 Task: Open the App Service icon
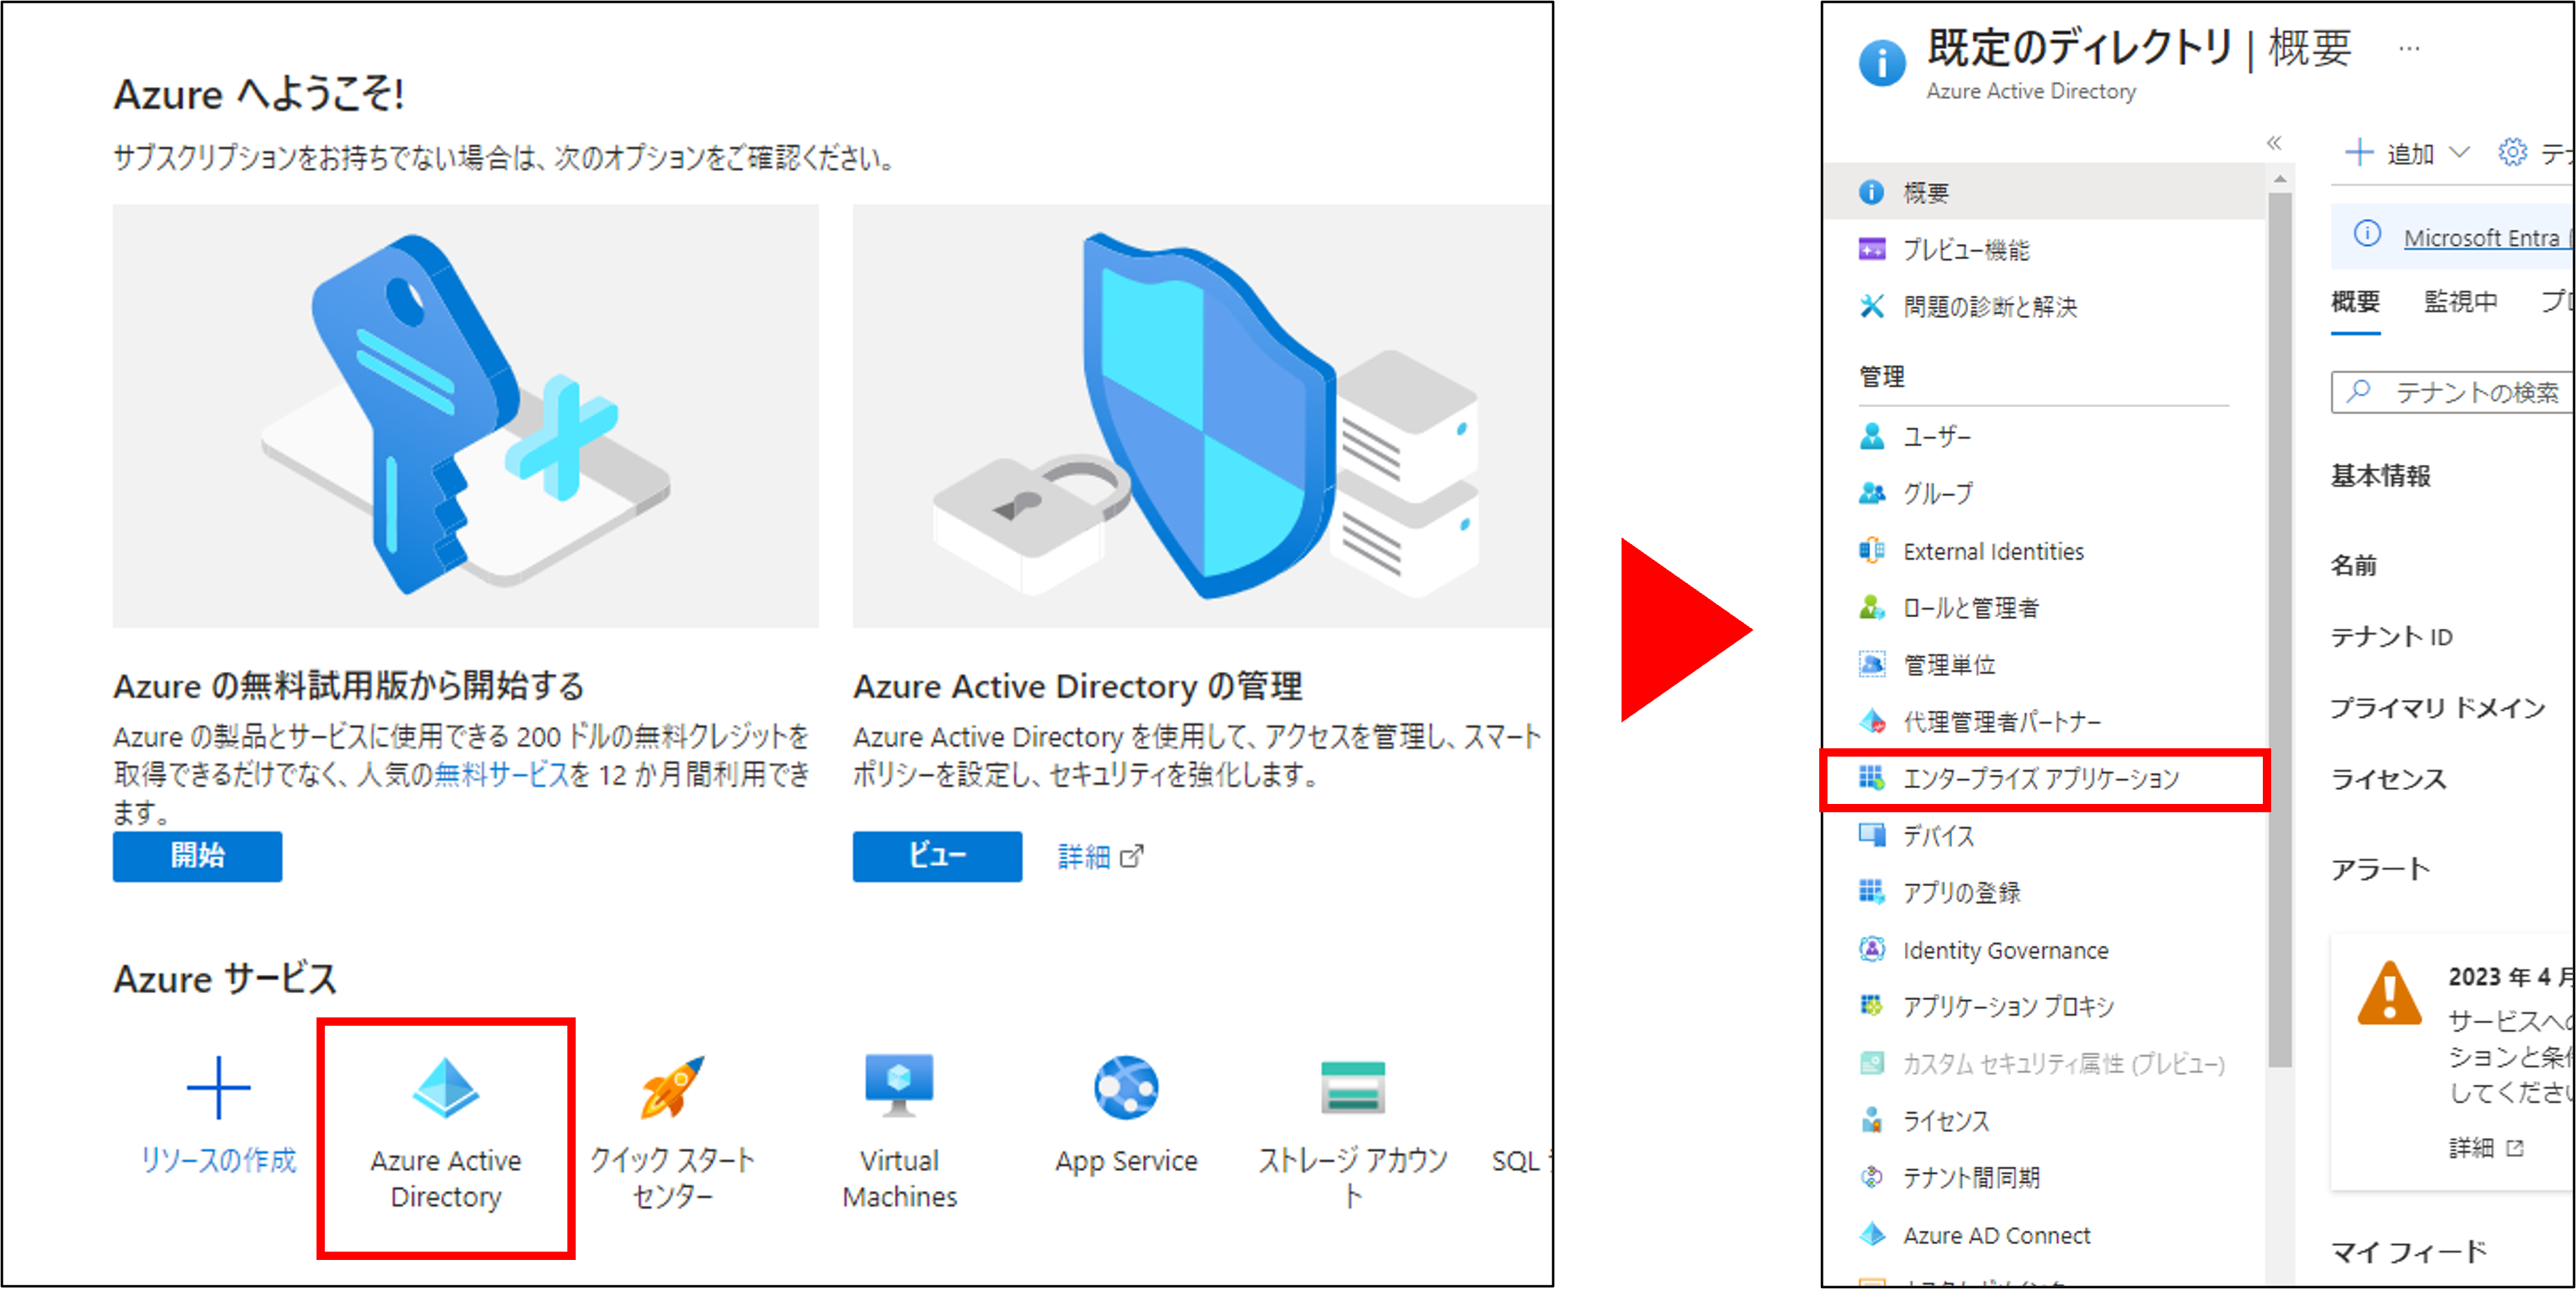(x=1126, y=1089)
